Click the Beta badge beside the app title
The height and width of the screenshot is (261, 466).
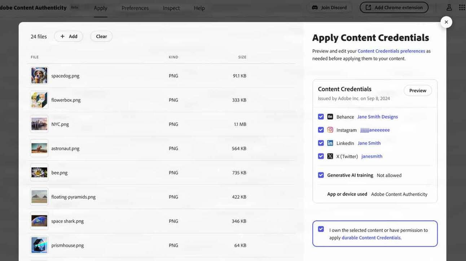tap(75, 8)
